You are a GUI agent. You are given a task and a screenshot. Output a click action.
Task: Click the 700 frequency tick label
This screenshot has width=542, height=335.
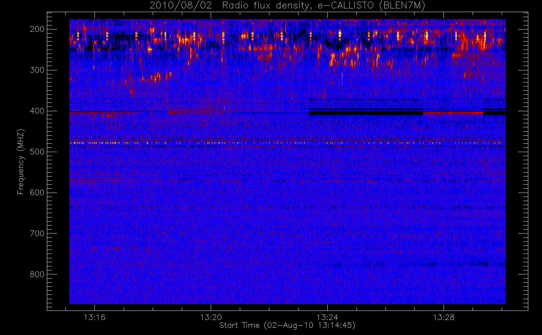click(37, 233)
